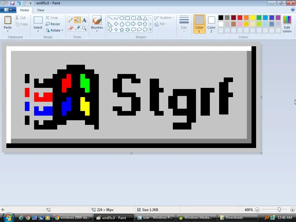The width and height of the screenshot is (296, 222).
Task: Click the Copy button
Action: coord(21,24)
